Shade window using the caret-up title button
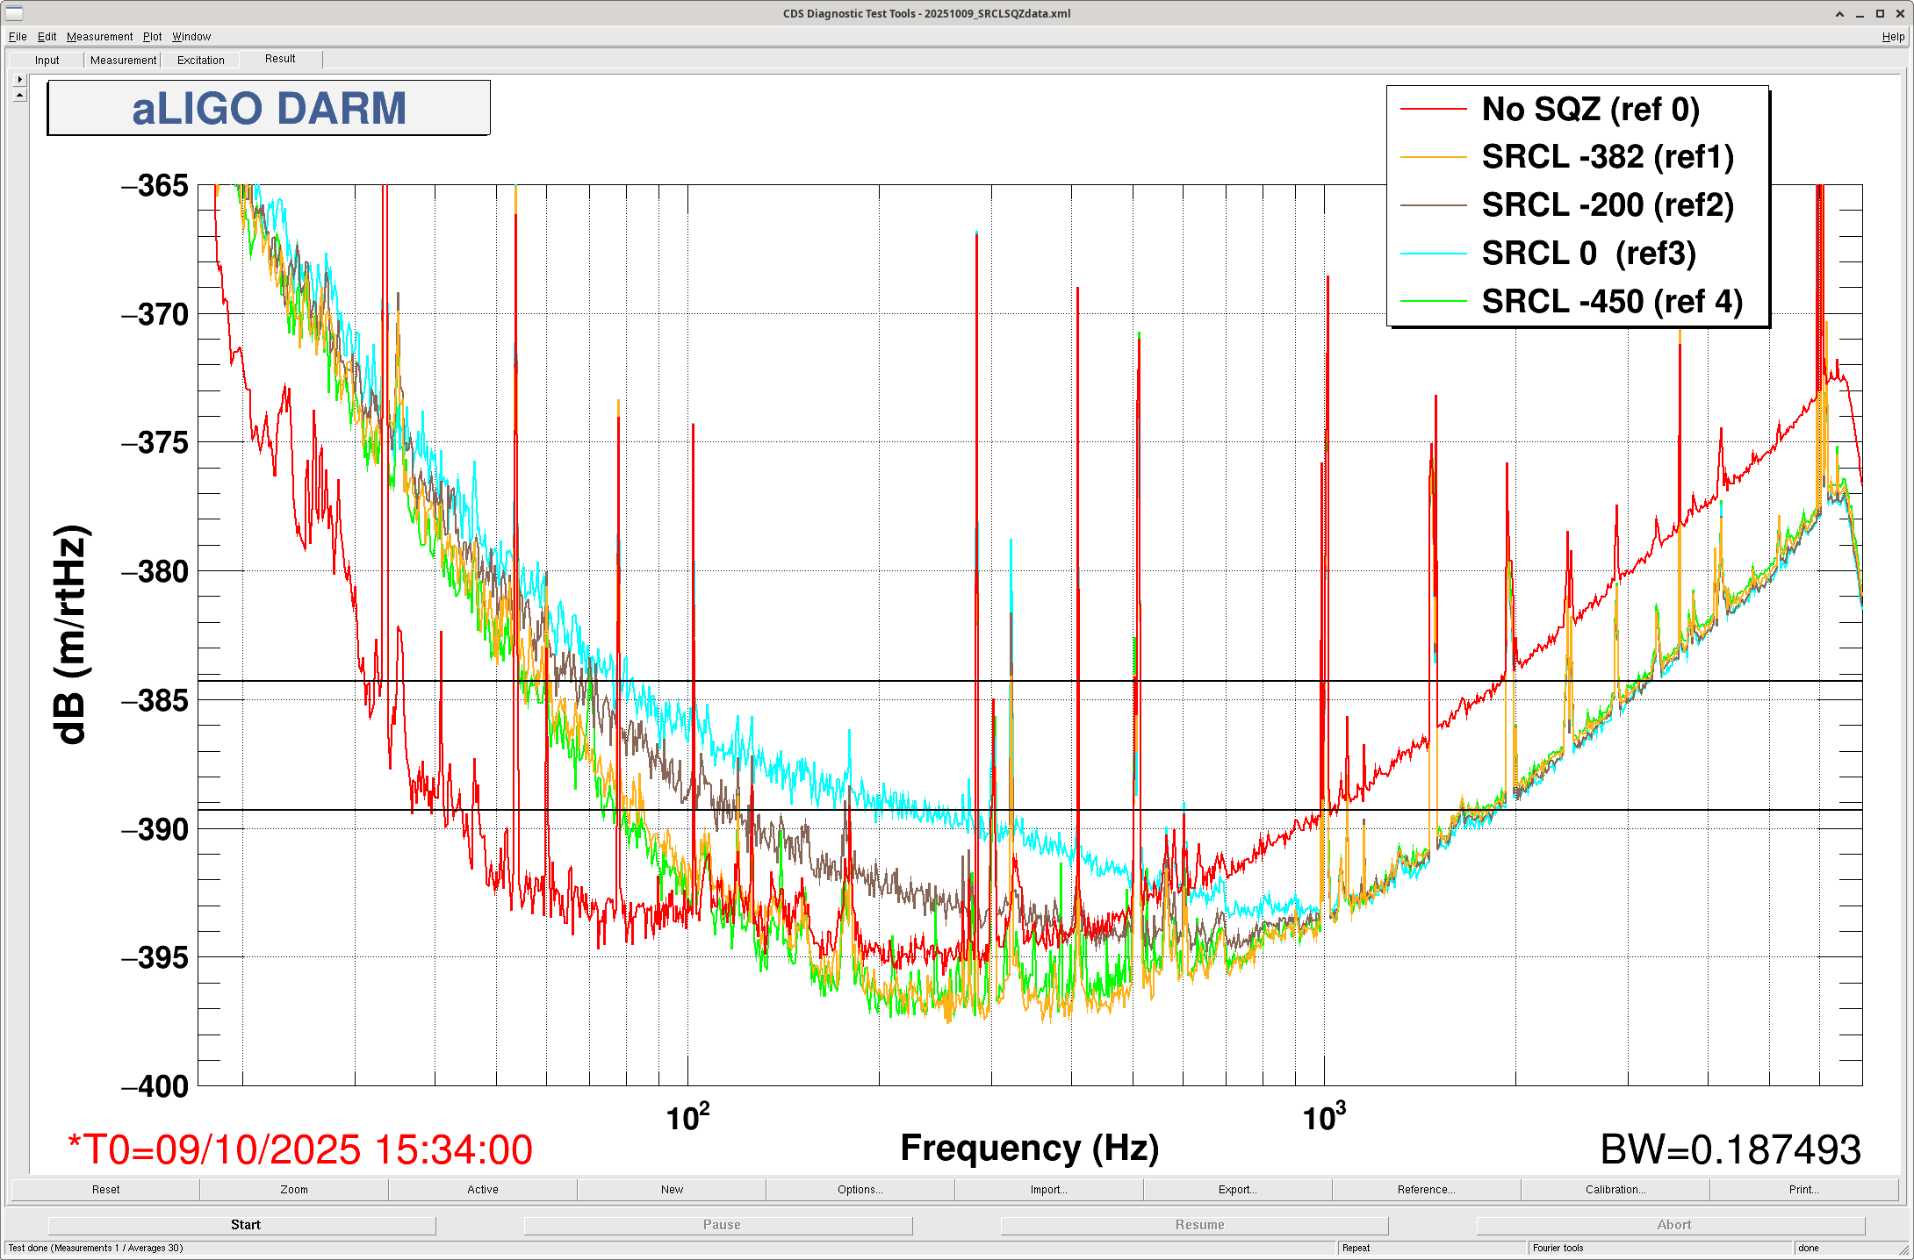 [x=1839, y=14]
